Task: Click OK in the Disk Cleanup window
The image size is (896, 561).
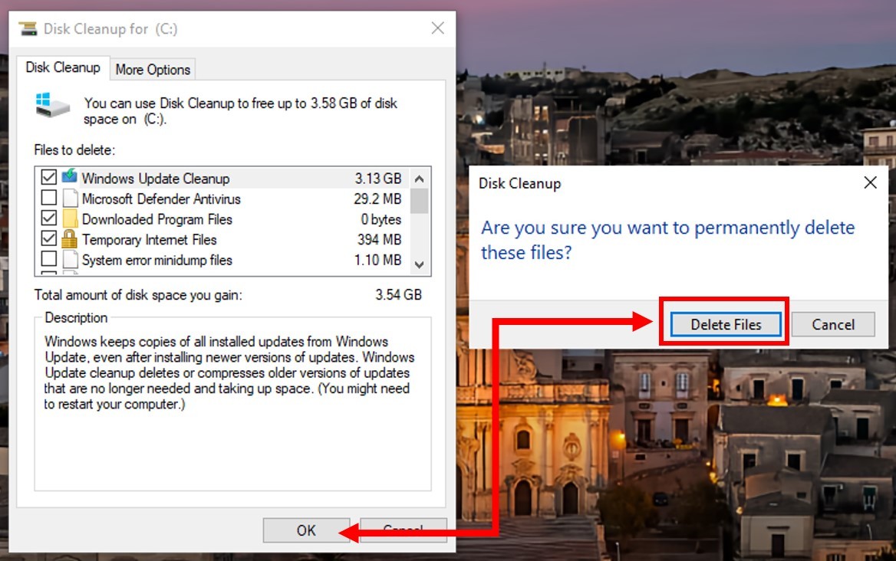Action: pyautogui.click(x=306, y=530)
